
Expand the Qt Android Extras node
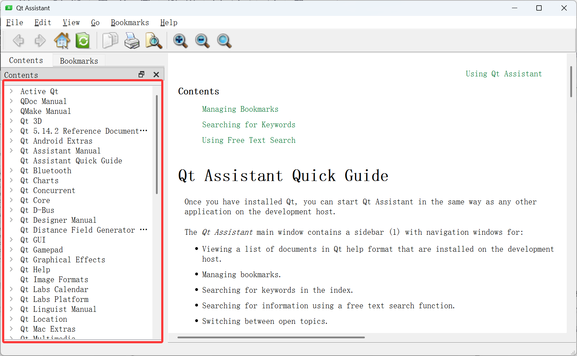11,141
